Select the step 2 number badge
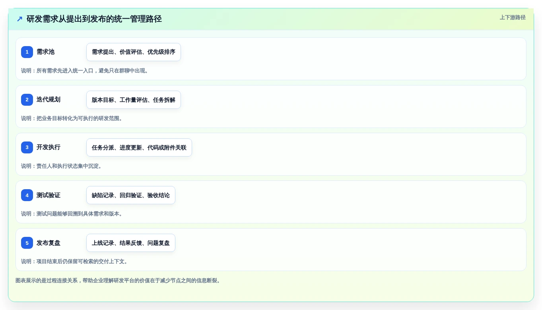542x310 pixels. 27,100
